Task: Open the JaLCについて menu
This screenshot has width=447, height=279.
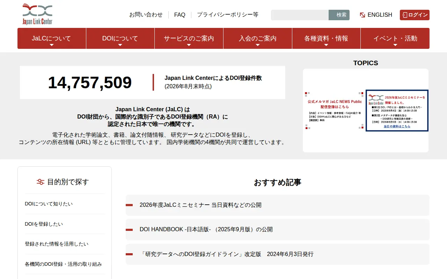Action: pos(52,38)
